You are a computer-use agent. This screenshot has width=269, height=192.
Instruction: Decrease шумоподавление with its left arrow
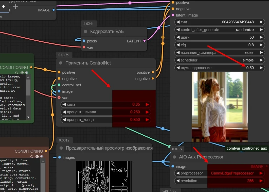178,68
